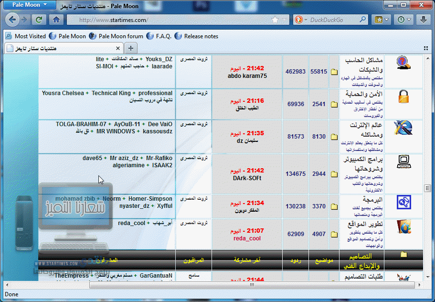
Task: Click the folder icon in the 8130 row
Action: point(334,137)
